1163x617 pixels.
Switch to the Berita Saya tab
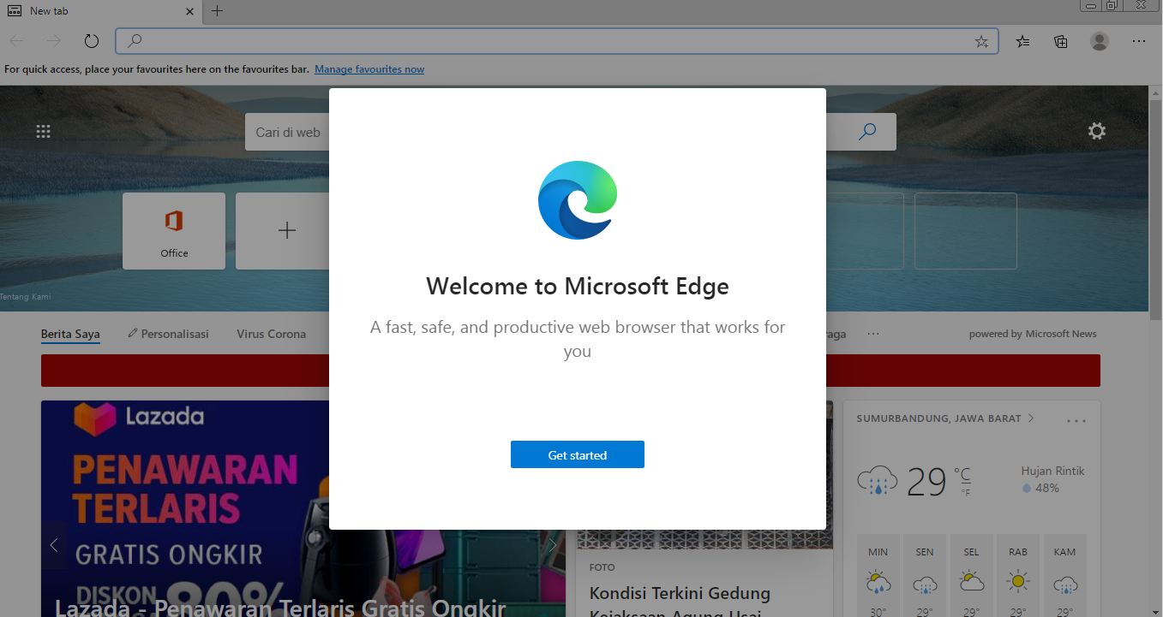tap(70, 334)
